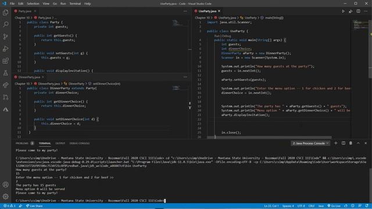
Task: Open the Explorer view in activity bar
Action: point(5,12)
